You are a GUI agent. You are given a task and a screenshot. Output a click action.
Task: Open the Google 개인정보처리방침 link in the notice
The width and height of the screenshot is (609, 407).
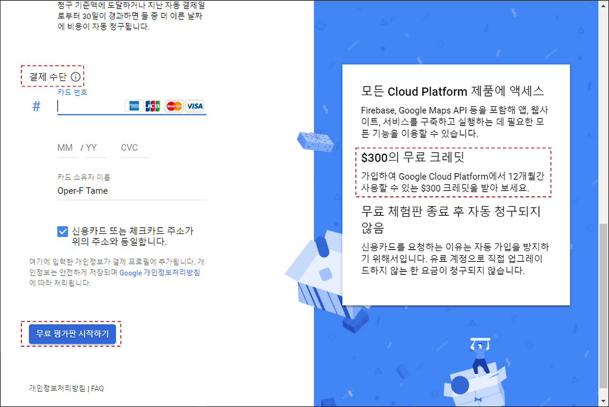159,273
